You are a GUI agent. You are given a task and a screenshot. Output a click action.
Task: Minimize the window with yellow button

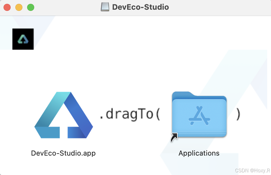click(x=19, y=7)
